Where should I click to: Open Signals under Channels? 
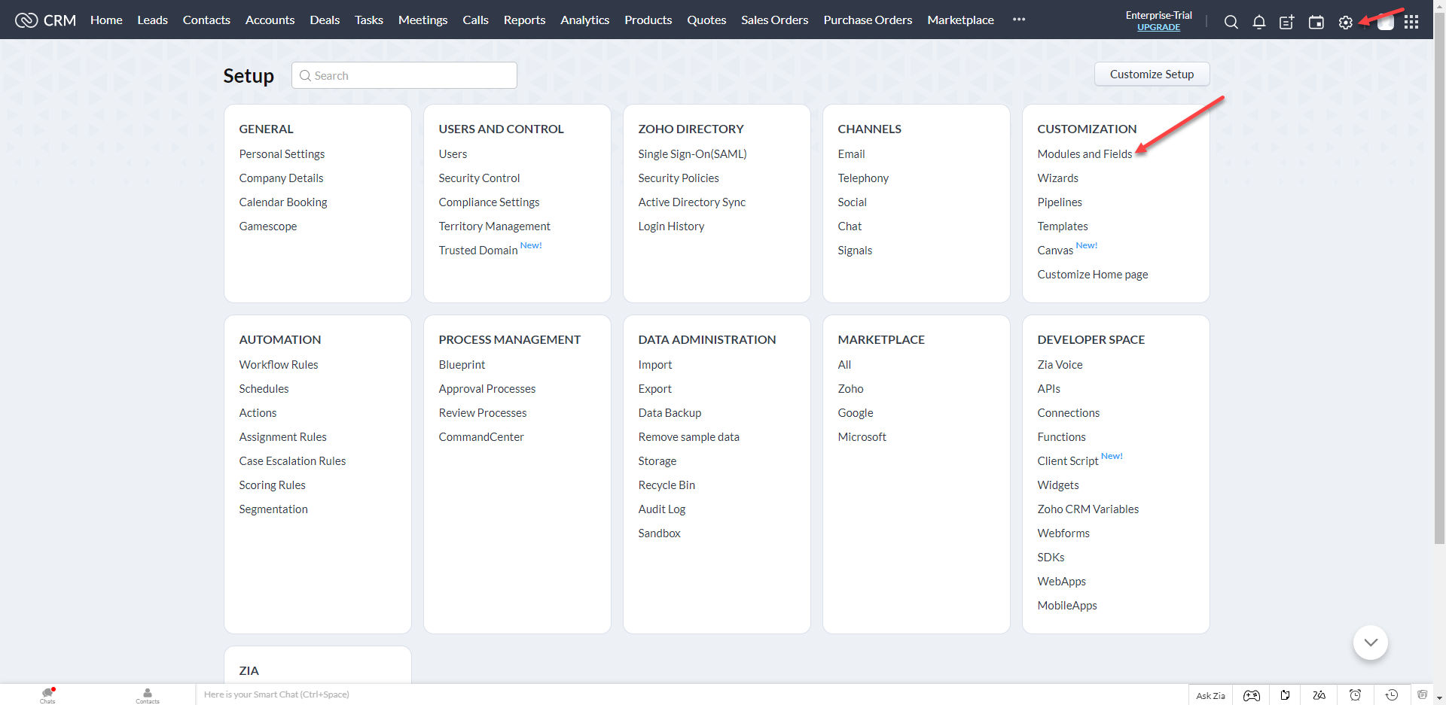855,250
